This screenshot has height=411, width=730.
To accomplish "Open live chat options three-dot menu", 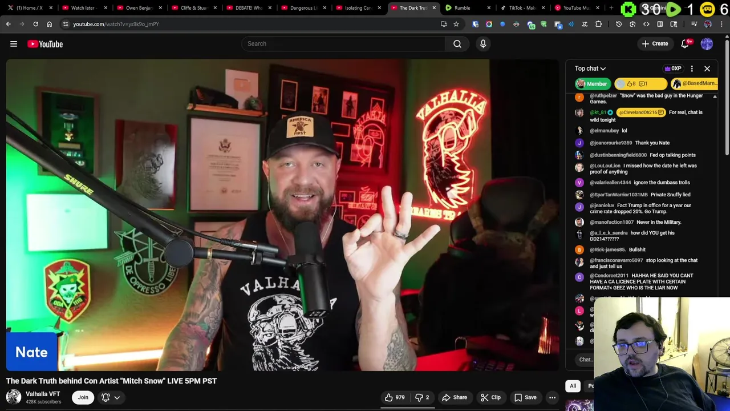I will pos(692,68).
